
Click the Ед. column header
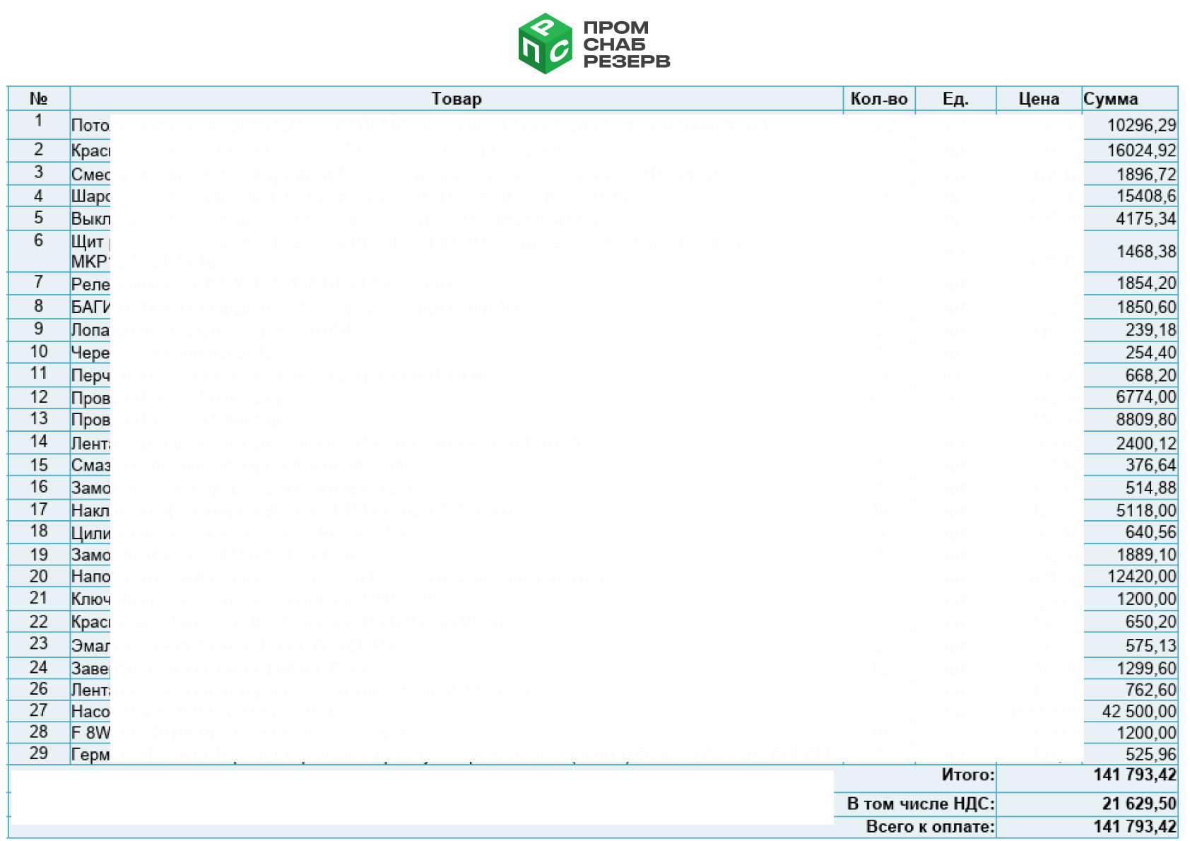(955, 99)
